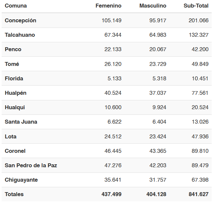The width and height of the screenshot is (213, 202).
Task: Select the Hualqui row label
Action: coord(15,108)
